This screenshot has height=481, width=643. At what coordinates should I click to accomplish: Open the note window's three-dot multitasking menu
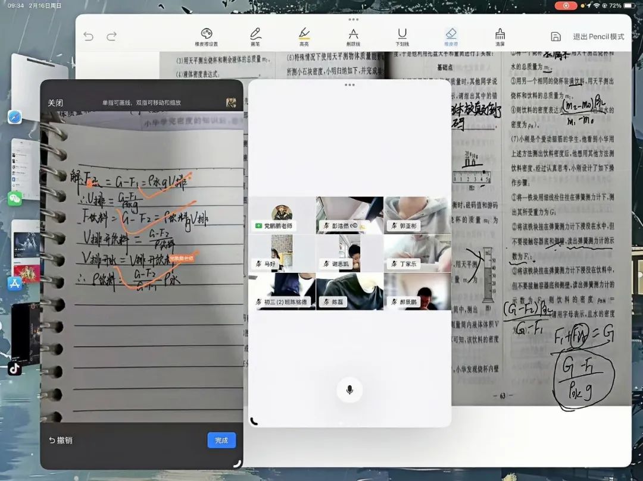coord(354,19)
